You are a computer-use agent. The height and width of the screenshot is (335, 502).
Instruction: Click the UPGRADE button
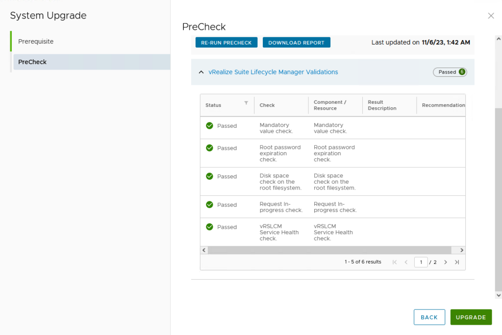click(471, 317)
